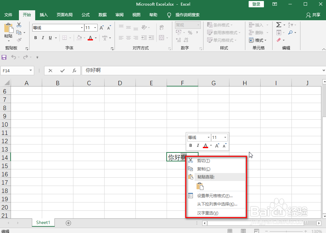
Task: Switch to the 公式 formulas tab
Action: click(86, 15)
